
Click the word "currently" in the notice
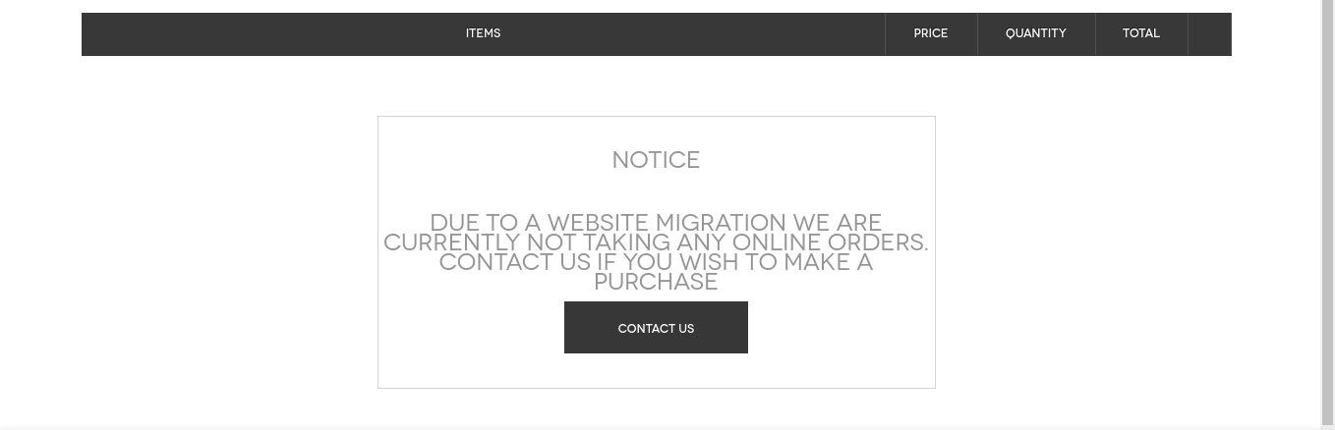(x=451, y=242)
